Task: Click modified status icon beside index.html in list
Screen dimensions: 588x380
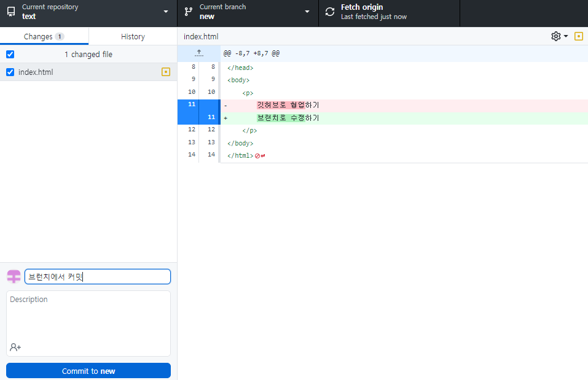Action: pyautogui.click(x=166, y=72)
